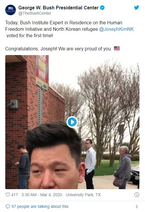This screenshot has height=212, width=145.
Task: Click the blue verified checkmark badge
Action: click(x=102, y=8)
